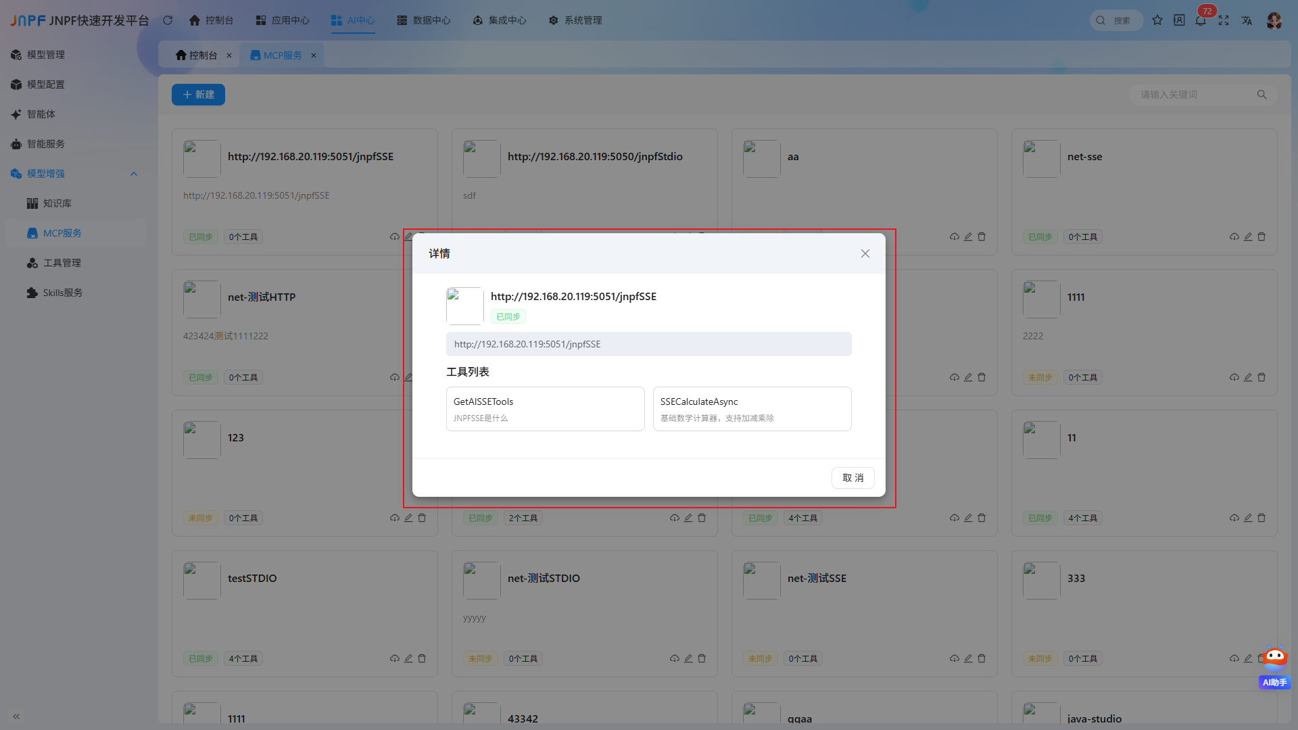Image resolution: width=1298 pixels, height=730 pixels.
Task: Click delete icon on 1111 card with 2222
Action: tap(1261, 377)
